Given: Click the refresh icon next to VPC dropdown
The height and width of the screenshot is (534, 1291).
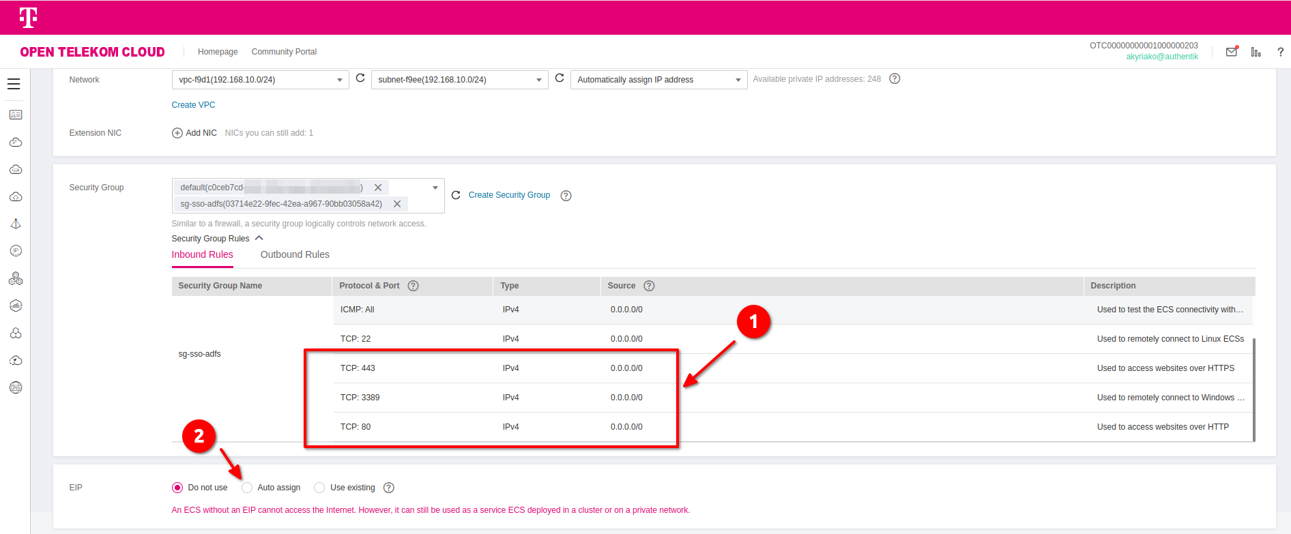Looking at the screenshot, I should pos(360,78).
